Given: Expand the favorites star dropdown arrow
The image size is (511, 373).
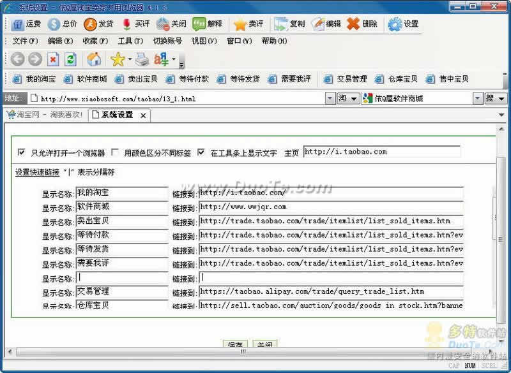Looking at the screenshot, I should pyautogui.click(x=130, y=59).
